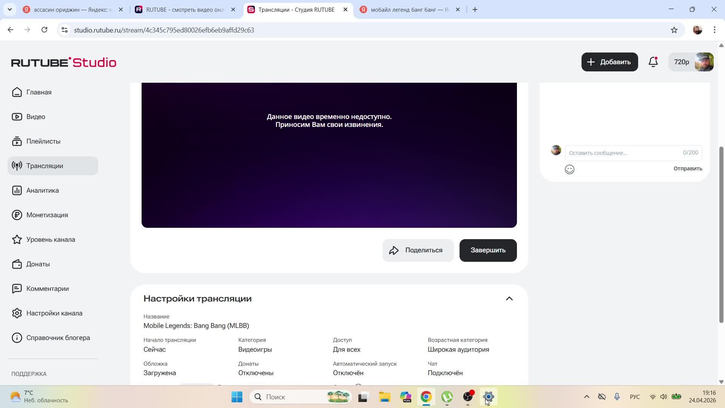Click Отправить to send the chat message
Screen dimensions: 725x408
688,168
